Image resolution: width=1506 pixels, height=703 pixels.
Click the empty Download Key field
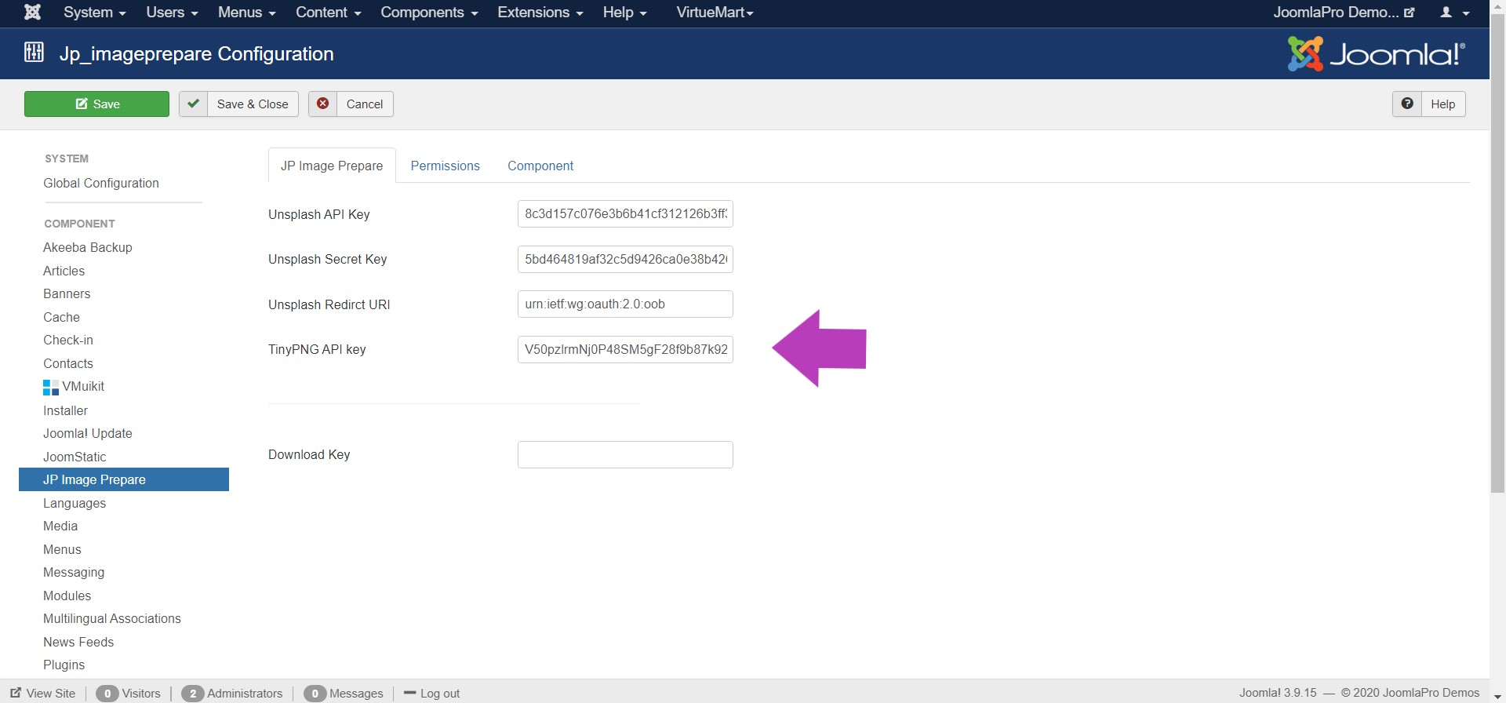pyautogui.click(x=625, y=454)
